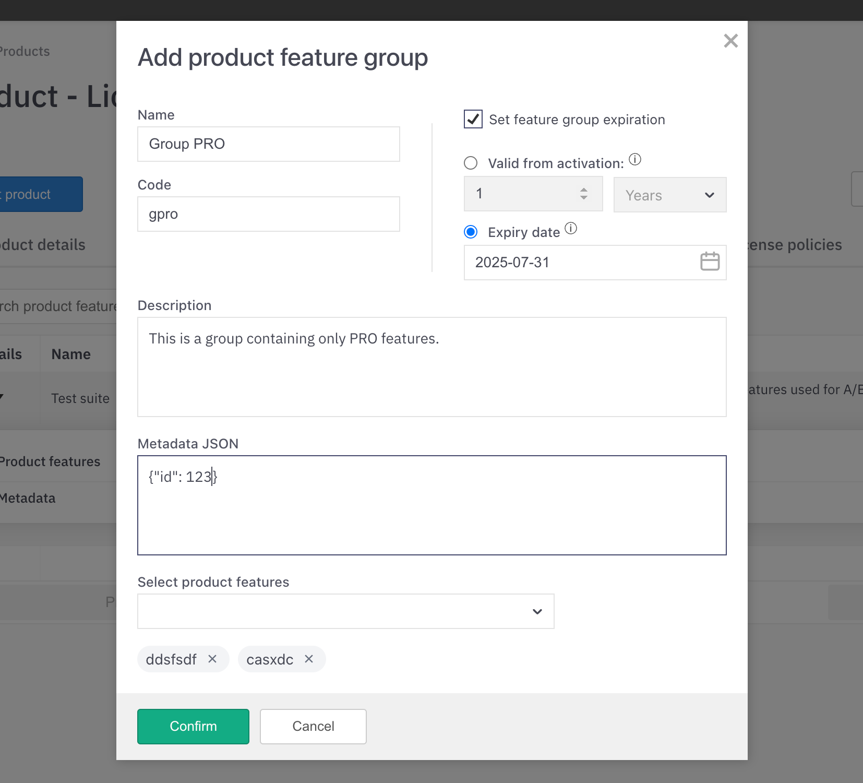Focus the Code field with gpro
This screenshot has width=863, height=783.
[x=268, y=214]
